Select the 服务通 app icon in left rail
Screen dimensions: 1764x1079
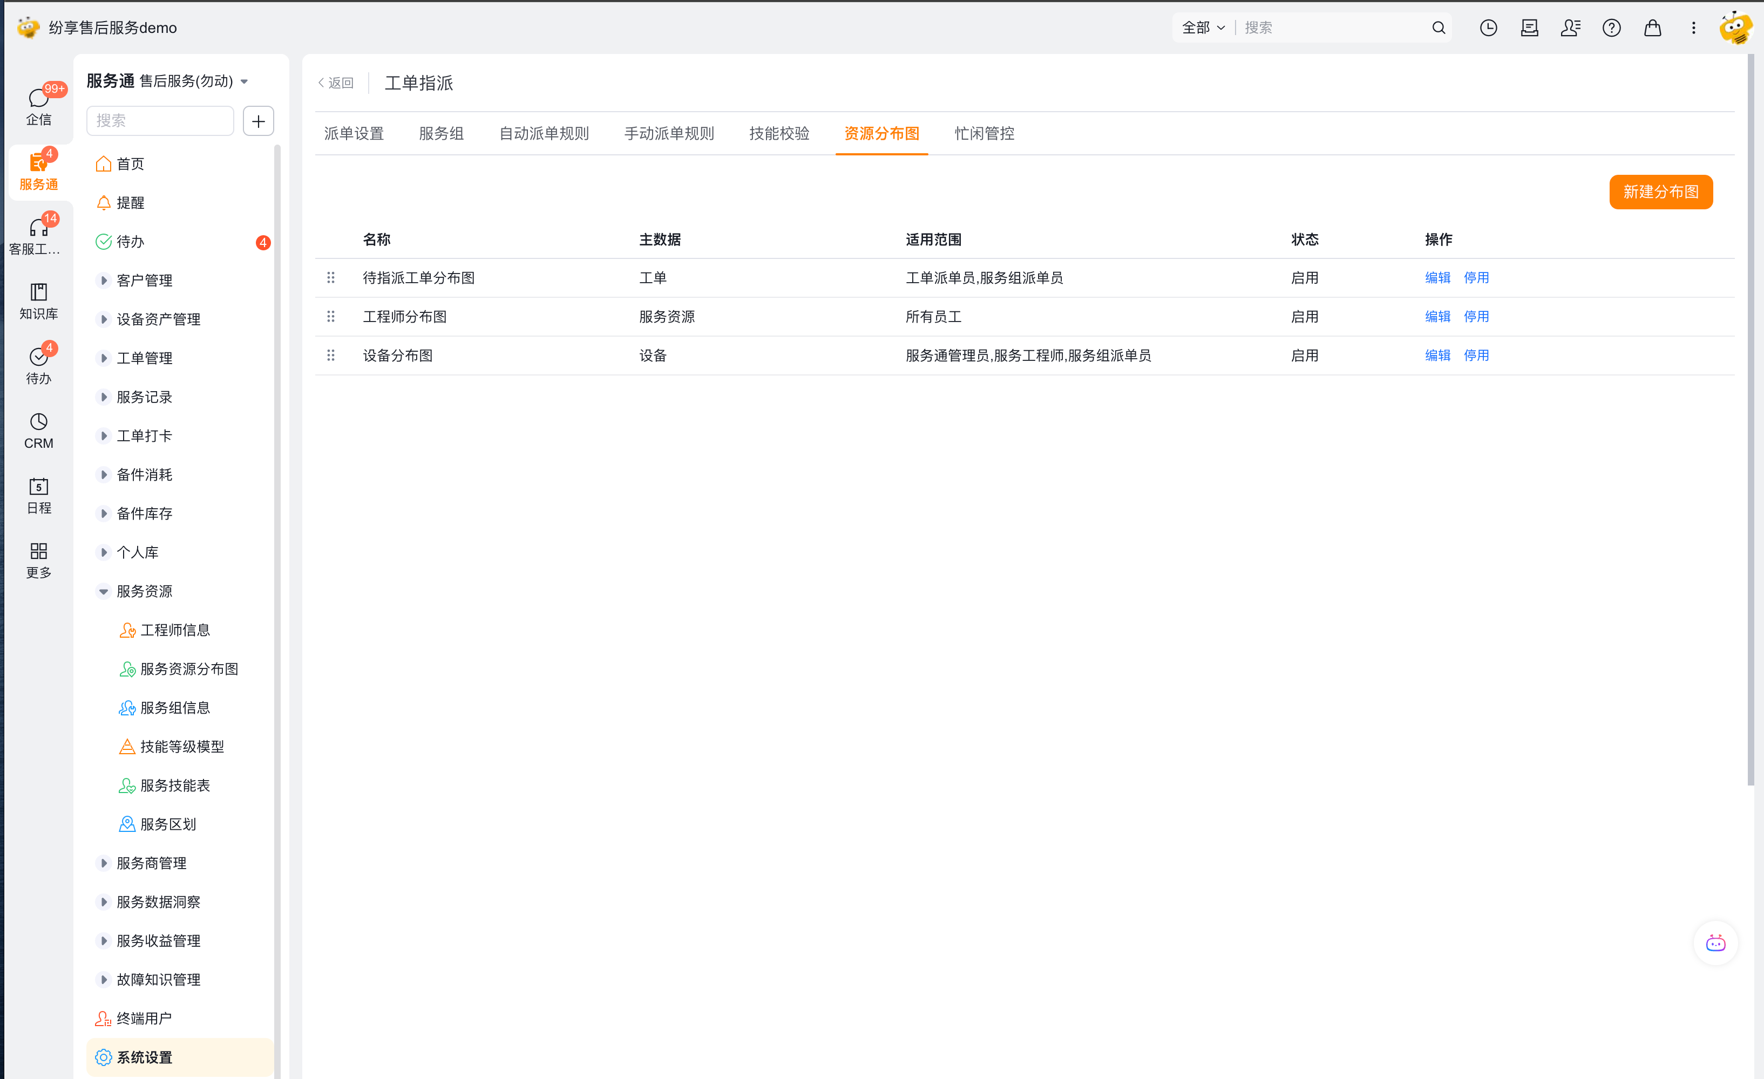point(39,171)
